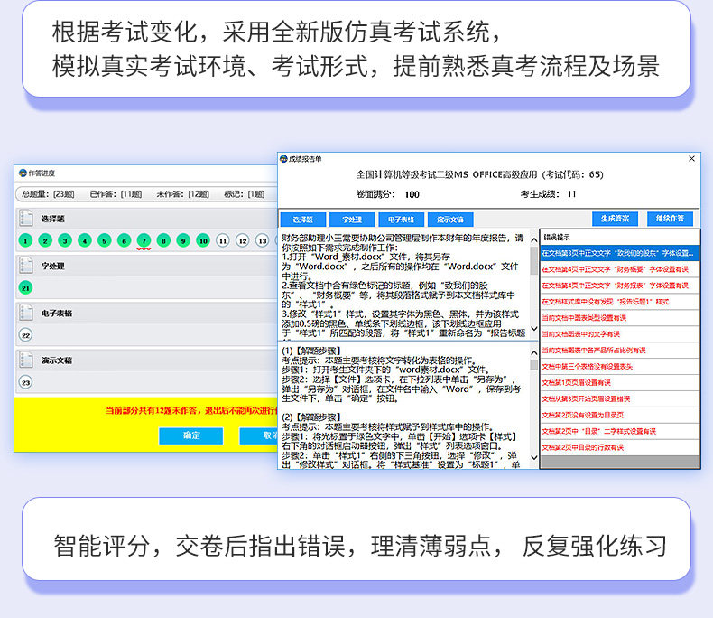Open marked question 7 circle
Screen dimensions: 713x618
[144, 240]
